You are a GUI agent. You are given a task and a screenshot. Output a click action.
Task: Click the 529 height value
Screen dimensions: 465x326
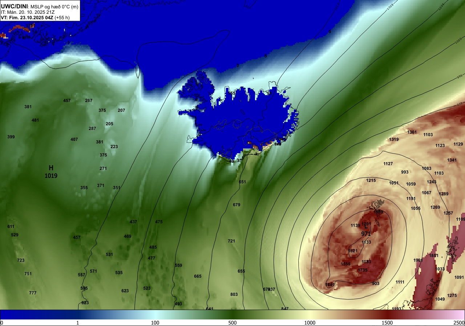click(15, 235)
